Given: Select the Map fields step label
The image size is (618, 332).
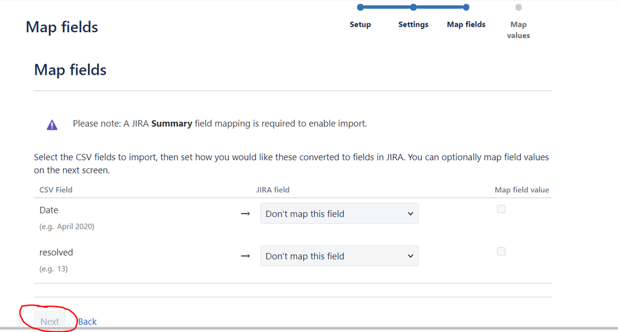Looking at the screenshot, I should click(466, 25).
